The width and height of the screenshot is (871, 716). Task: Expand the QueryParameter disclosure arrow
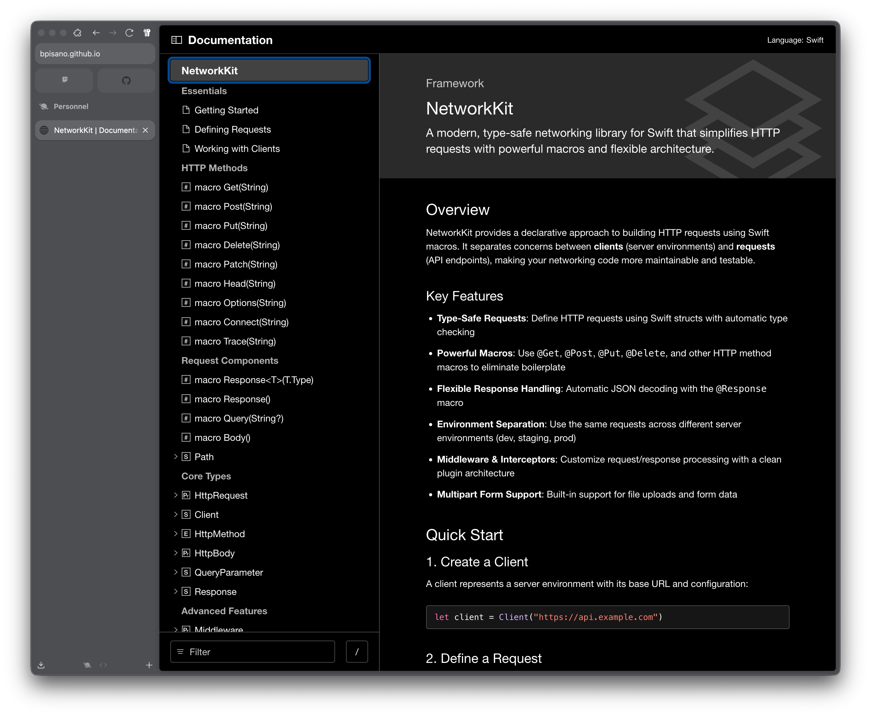[x=175, y=572]
